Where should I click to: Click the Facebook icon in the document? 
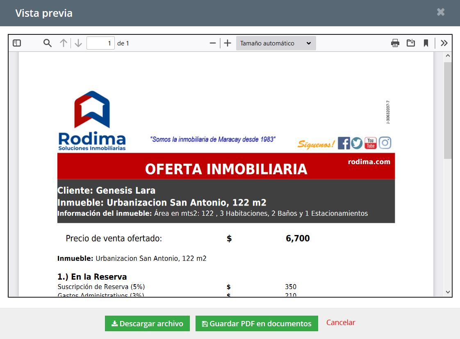[344, 143]
